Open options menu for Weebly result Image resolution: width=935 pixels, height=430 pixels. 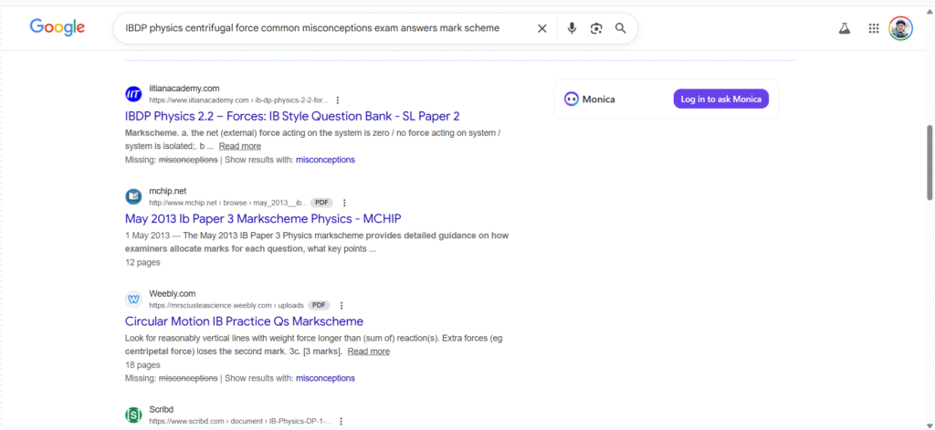(341, 306)
